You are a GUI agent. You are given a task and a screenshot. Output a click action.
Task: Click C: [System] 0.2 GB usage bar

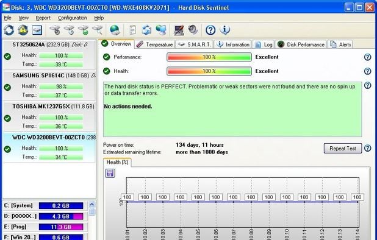point(61,206)
